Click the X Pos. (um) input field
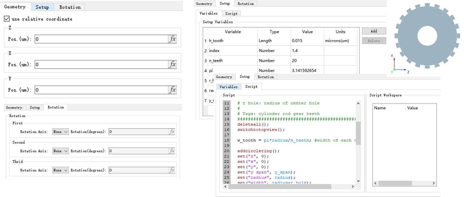This screenshot has width=464, height=197. click(101, 64)
